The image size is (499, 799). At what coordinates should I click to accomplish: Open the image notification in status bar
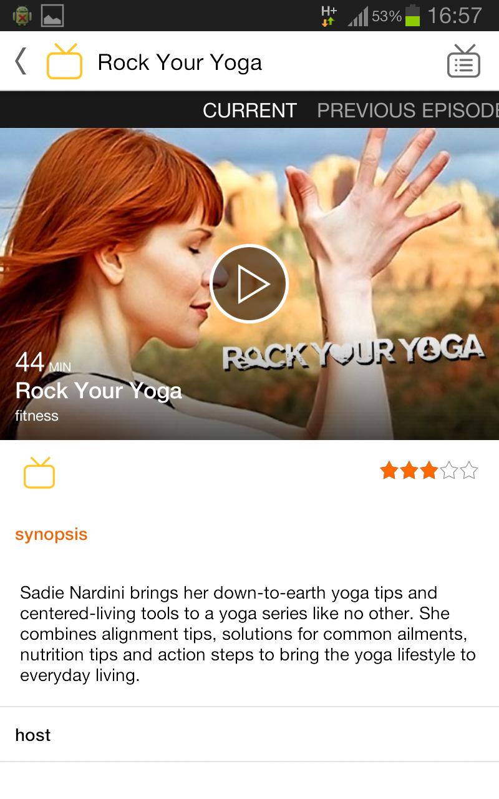tap(53, 16)
